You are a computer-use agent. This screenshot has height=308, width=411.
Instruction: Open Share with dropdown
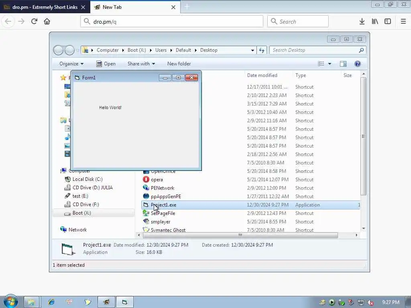(141, 64)
